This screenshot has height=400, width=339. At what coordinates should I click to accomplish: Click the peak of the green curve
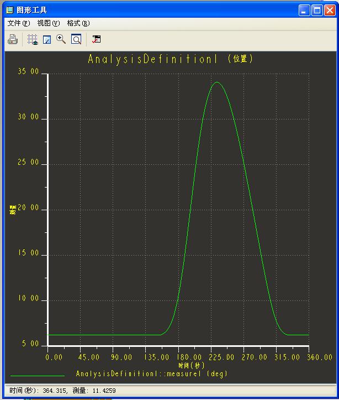coord(217,82)
